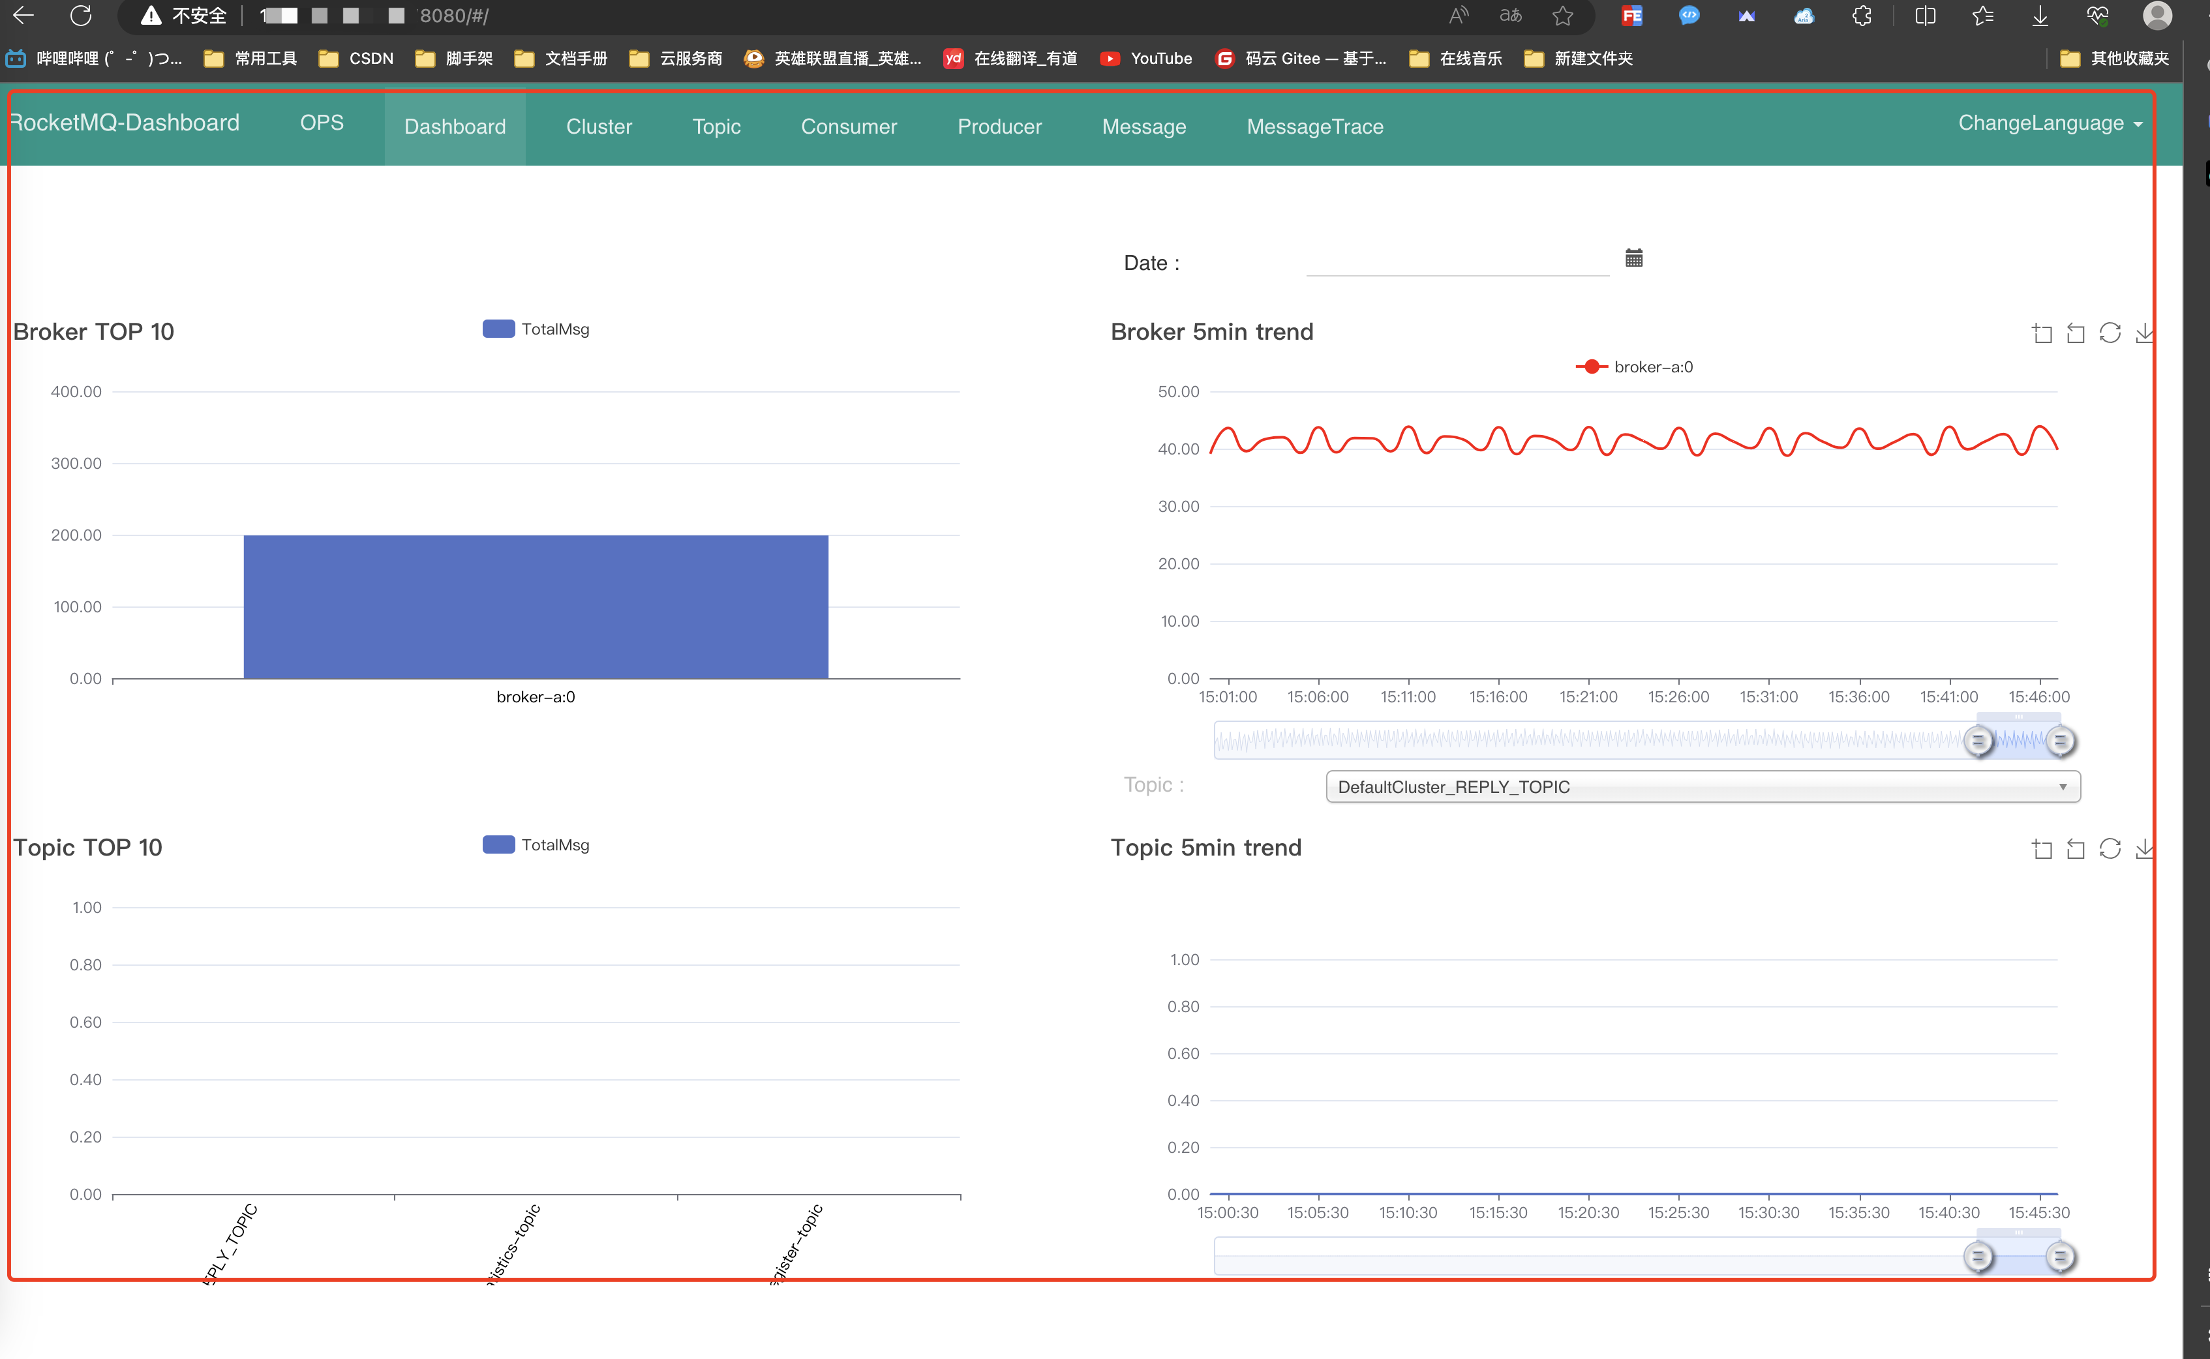Open the extensions puzzle piece icon
This screenshot has width=2210, height=1359.
[x=1862, y=15]
